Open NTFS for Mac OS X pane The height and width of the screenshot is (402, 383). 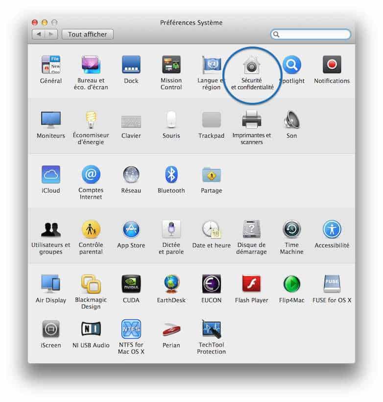coord(131,329)
